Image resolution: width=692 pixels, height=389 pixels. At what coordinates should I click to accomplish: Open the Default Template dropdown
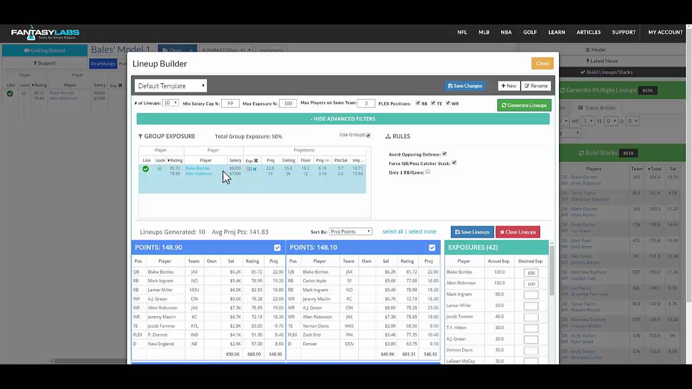(x=171, y=86)
